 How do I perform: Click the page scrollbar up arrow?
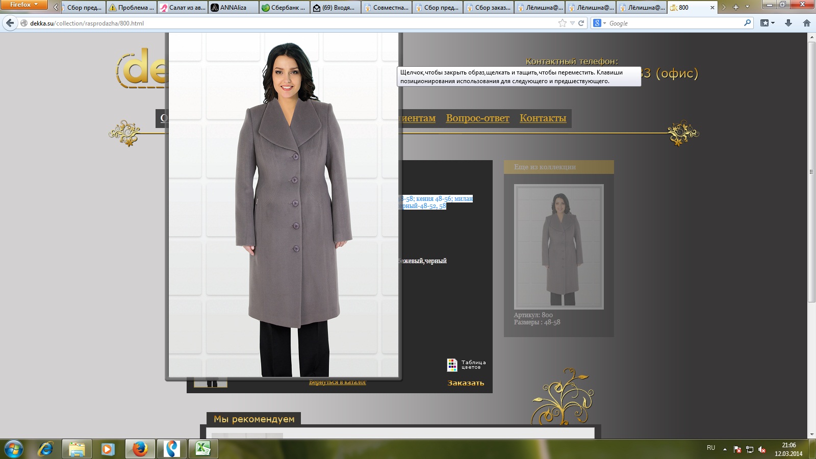pyautogui.click(x=811, y=37)
